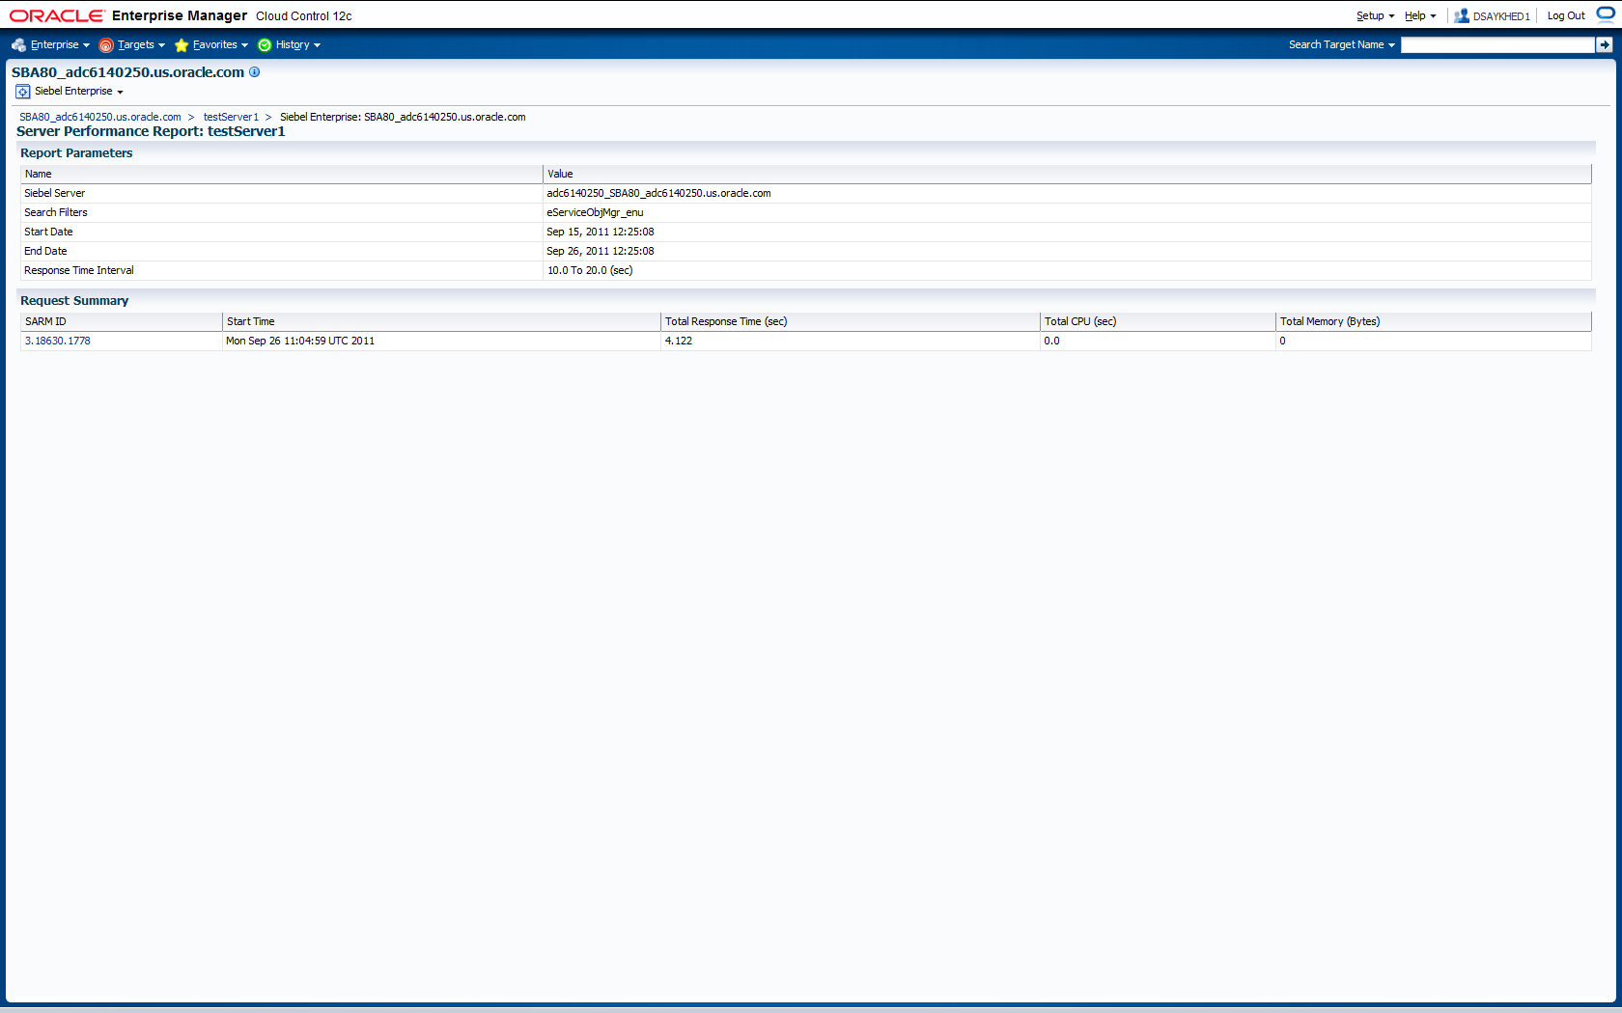
Task: Click the Enterprise menu icon
Action: pos(18,45)
